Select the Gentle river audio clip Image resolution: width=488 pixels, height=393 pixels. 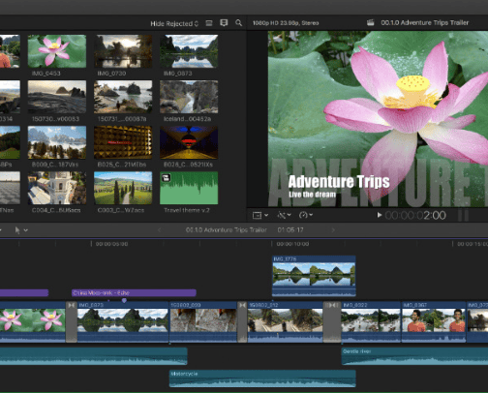pyautogui.click(x=414, y=356)
